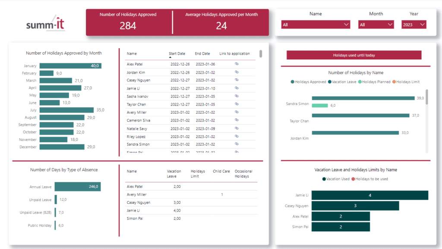The width and height of the screenshot is (442, 249).
Task: Sort absence table by Child Care column
Action: pos(221,171)
